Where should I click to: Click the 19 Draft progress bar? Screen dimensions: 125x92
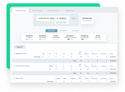29,39
